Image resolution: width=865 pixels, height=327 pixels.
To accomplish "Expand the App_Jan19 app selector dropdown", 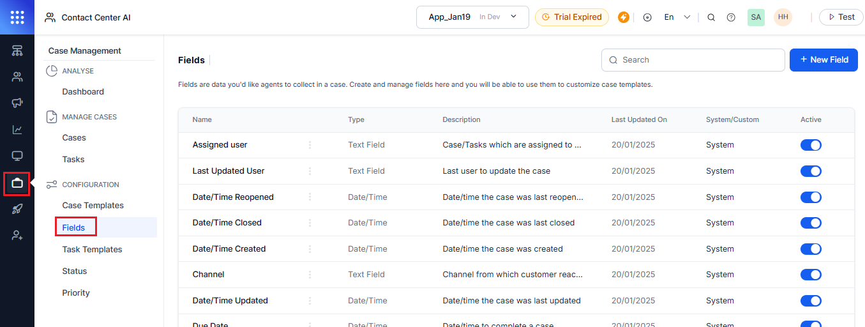I will (472, 17).
